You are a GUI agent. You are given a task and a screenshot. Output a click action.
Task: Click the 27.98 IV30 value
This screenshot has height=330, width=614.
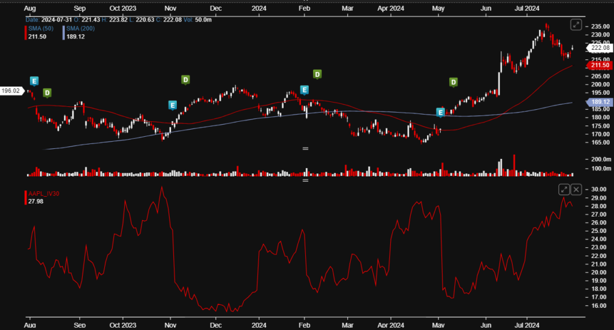tap(35, 202)
